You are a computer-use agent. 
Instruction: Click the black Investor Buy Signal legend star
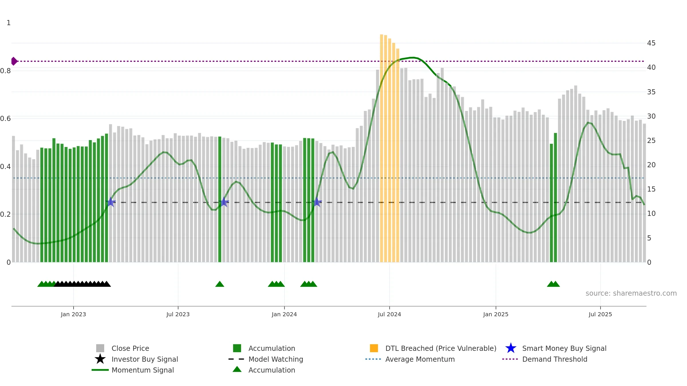pos(100,359)
